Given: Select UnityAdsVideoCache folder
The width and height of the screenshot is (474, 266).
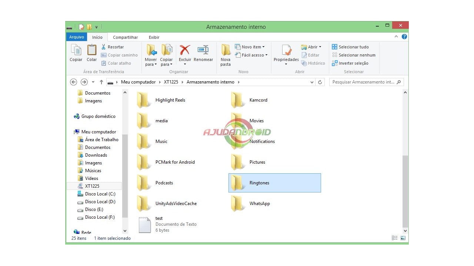Looking at the screenshot, I should point(167,204).
